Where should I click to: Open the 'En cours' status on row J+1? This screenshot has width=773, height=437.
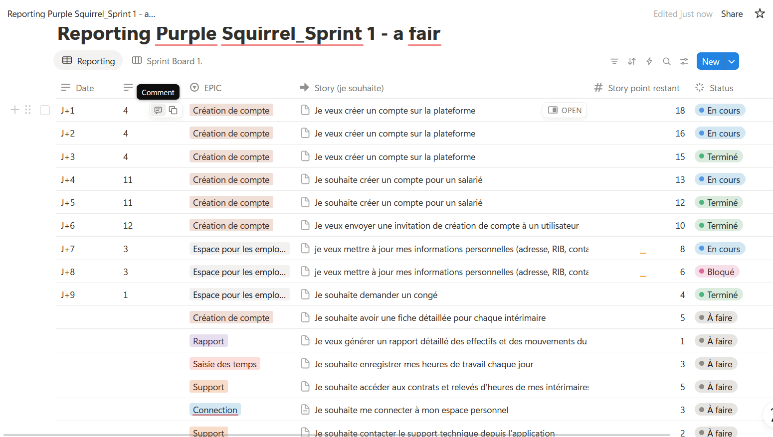(x=720, y=110)
